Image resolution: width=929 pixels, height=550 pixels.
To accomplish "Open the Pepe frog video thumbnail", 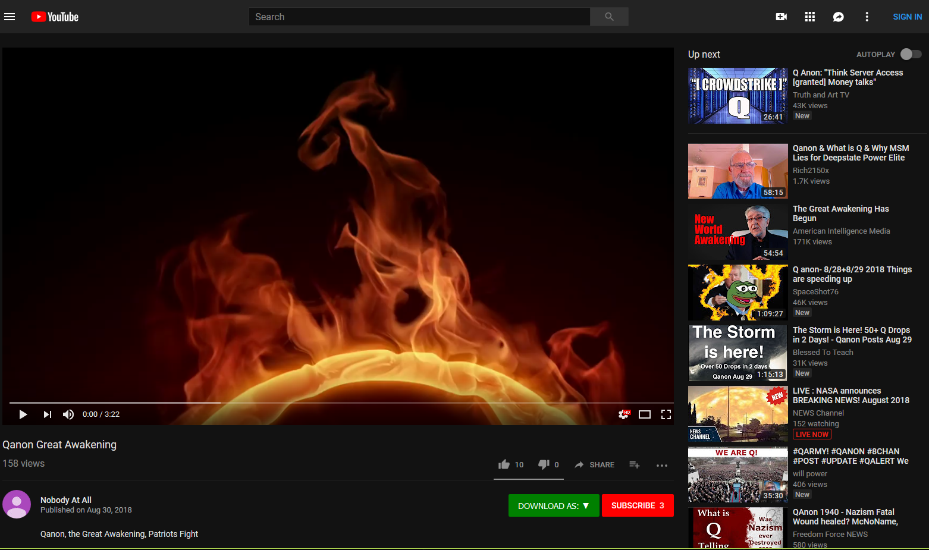I will pos(738,293).
